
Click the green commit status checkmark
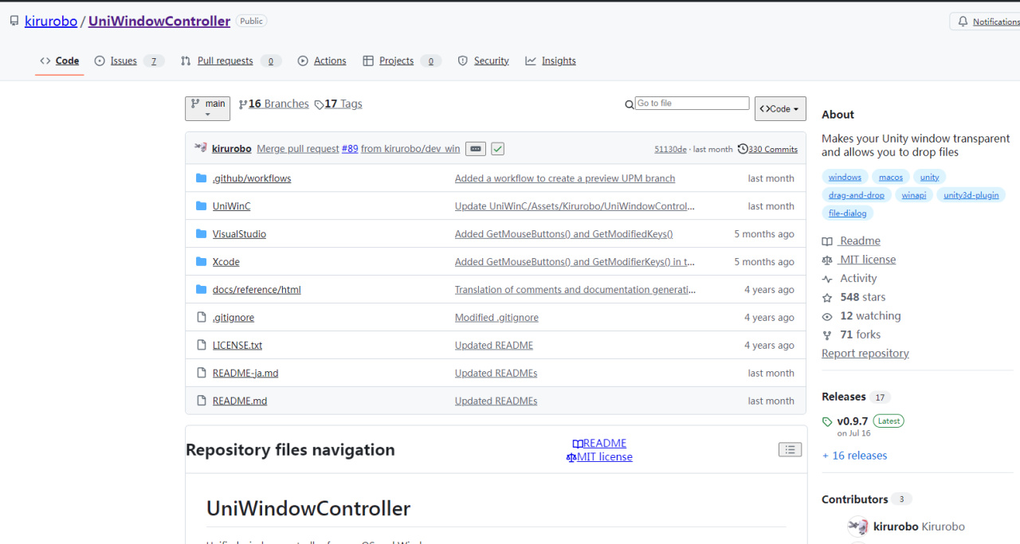[x=497, y=149]
